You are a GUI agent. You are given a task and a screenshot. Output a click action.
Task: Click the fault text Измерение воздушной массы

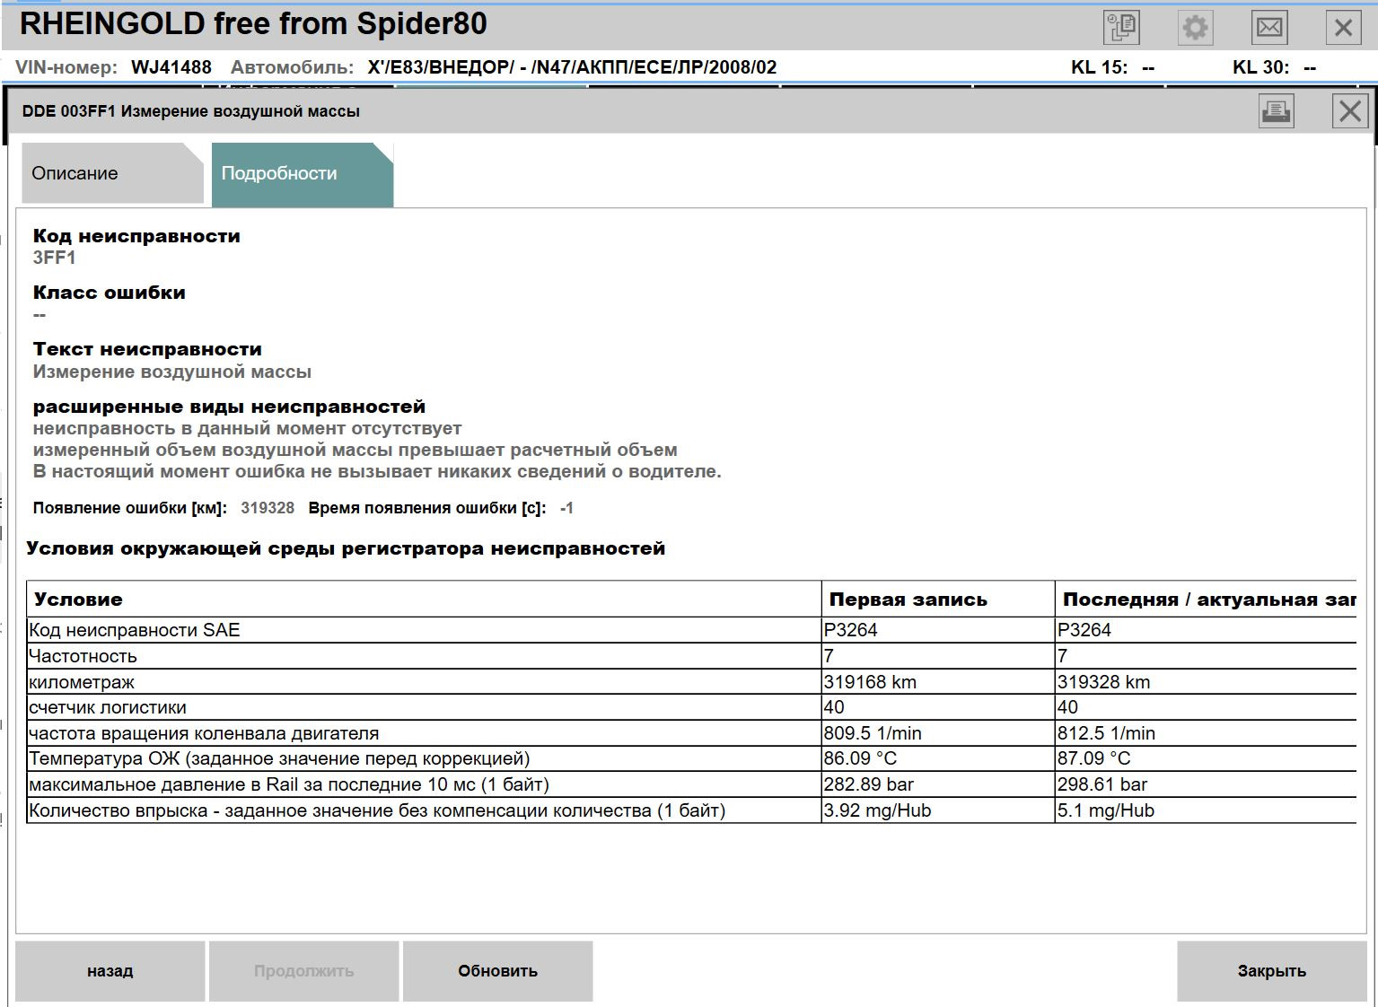(x=172, y=372)
